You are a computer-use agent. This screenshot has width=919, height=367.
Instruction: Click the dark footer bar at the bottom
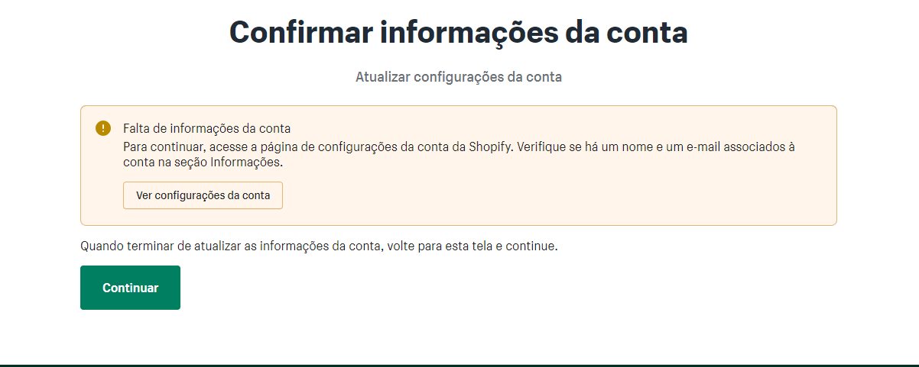pyautogui.click(x=459, y=365)
